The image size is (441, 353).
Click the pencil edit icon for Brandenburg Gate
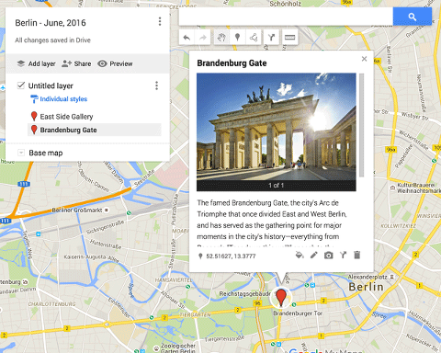tap(314, 255)
